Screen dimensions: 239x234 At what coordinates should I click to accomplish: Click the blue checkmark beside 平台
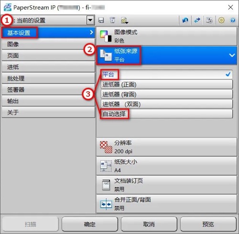coord(228,74)
